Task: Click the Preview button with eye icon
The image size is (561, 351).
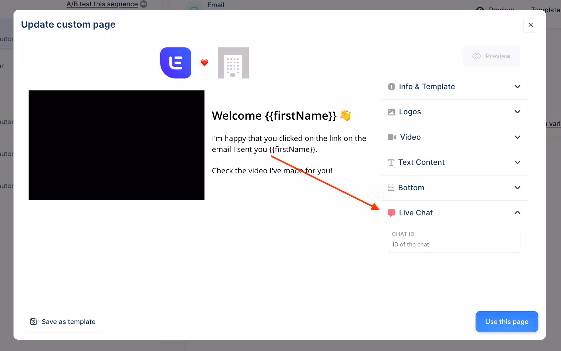Action: click(x=491, y=56)
